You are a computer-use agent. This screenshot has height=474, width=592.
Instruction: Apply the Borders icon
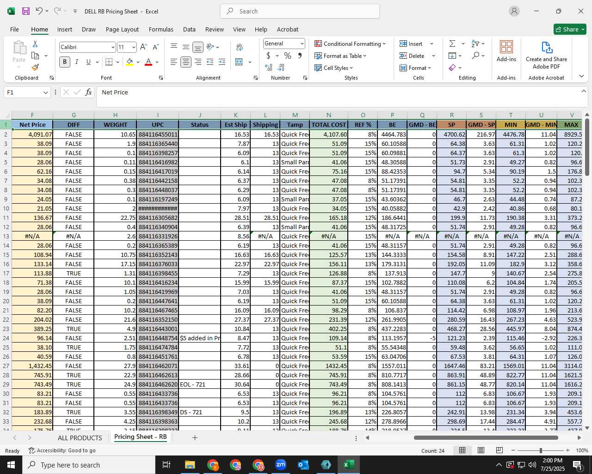[x=109, y=62]
